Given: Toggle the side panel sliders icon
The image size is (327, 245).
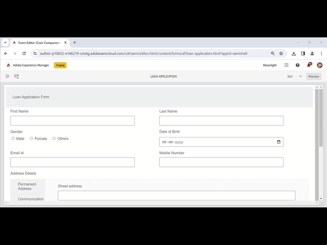Looking at the screenshot, I should click(x=7, y=76).
